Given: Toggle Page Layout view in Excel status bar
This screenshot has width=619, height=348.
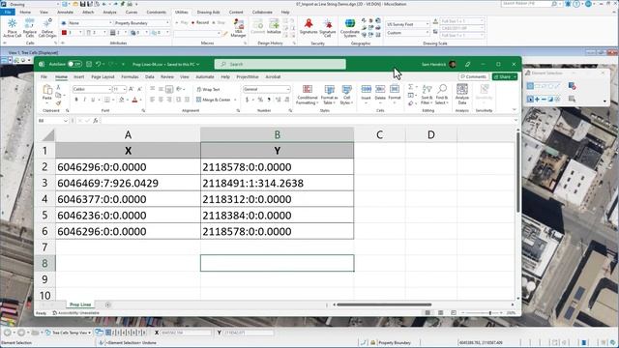Looking at the screenshot, I should 441,313.
